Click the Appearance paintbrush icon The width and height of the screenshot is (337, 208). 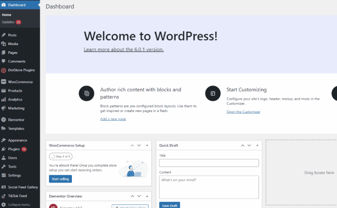tap(4, 140)
